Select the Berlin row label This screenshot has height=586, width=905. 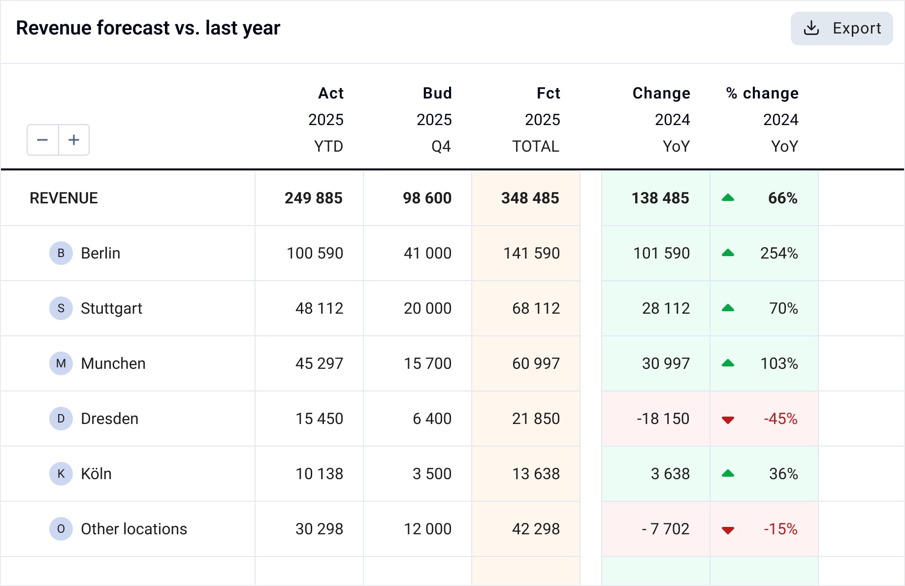coord(100,253)
